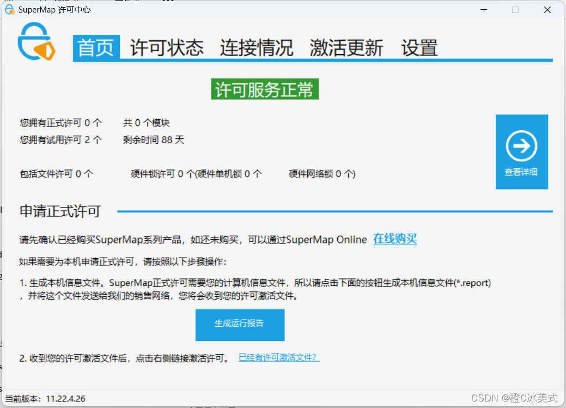
Task: Open the 已经有许可激活文件 link
Action: (278, 357)
